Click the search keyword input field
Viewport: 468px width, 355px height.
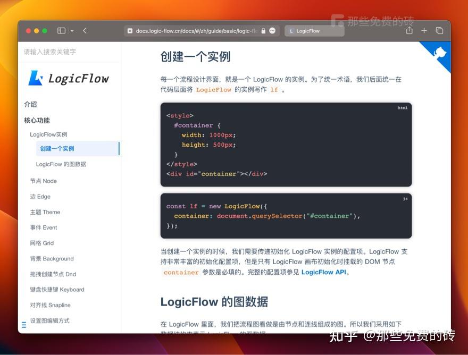[69, 52]
